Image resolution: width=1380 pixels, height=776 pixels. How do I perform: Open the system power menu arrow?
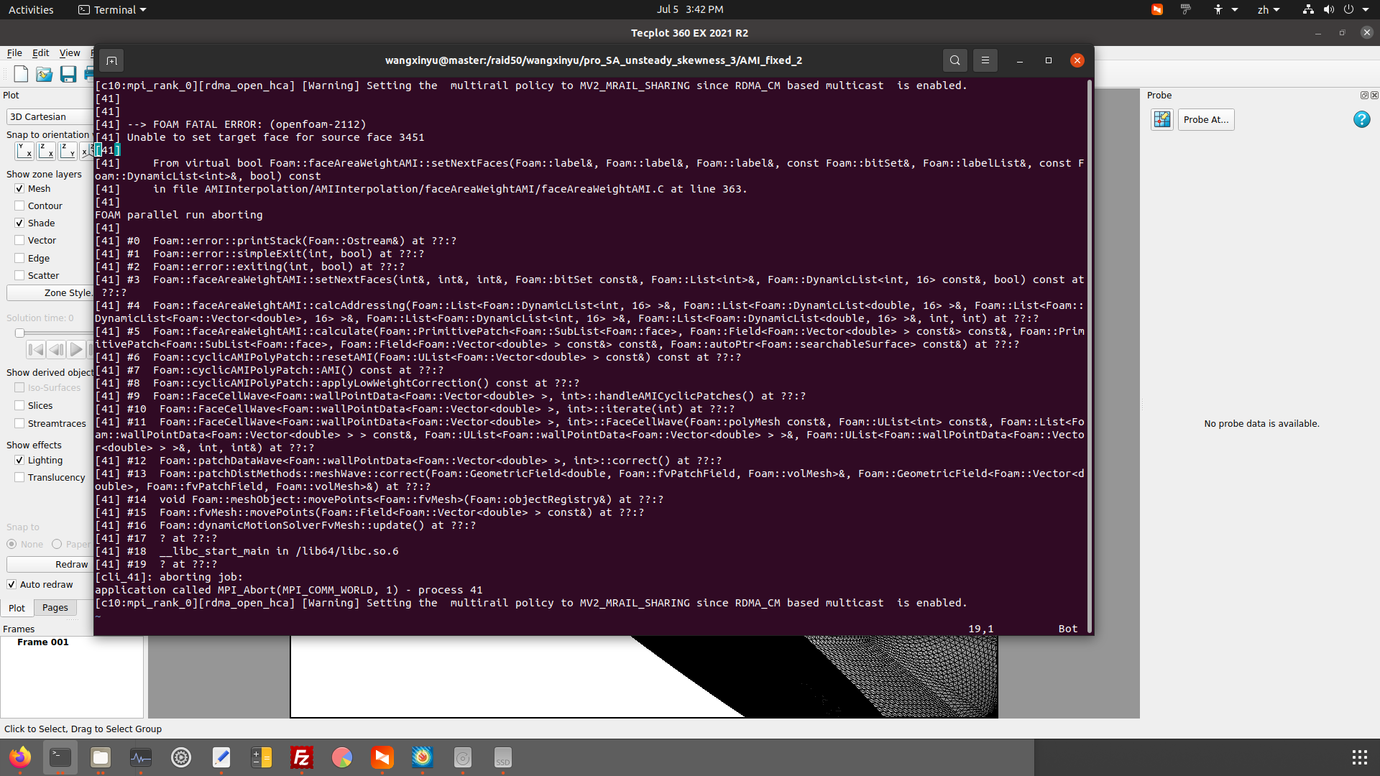(1365, 9)
